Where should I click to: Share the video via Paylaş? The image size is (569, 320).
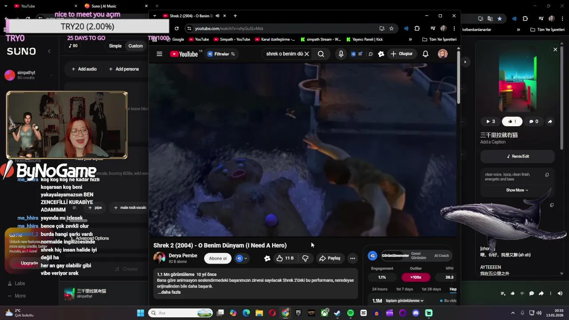tap(329, 258)
